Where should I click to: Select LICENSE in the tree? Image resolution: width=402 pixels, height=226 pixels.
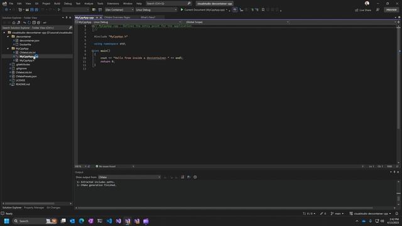click(x=20, y=80)
